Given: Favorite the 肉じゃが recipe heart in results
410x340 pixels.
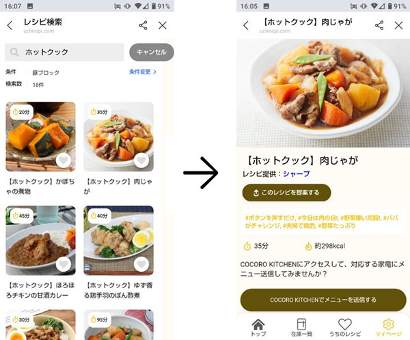Looking at the screenshot, I should [x=141, y=160].
